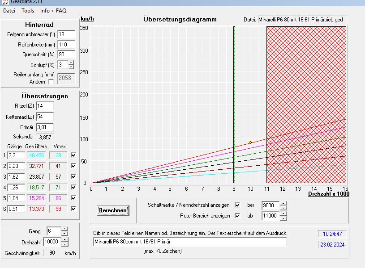
Task: Lower the Drehzahl 10000 value with down arrow
Action: [65, 244]
